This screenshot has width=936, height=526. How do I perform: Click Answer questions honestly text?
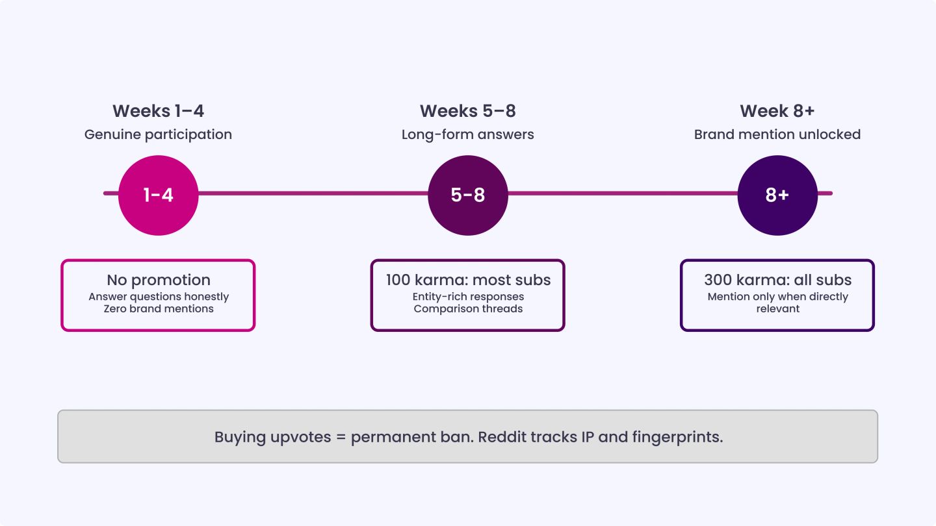(x=159, y=297)
